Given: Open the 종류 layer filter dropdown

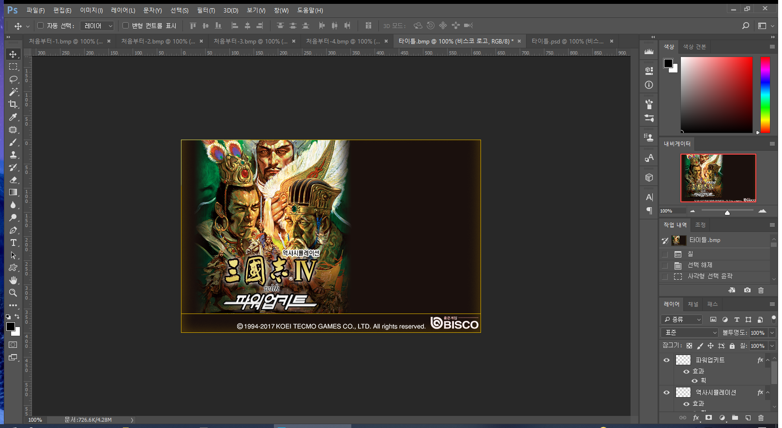Looking at the screenshot, I should 681,319.
